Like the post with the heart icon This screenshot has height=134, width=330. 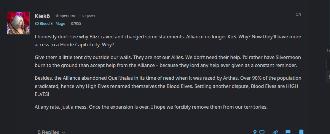pyautogui.click(x=262, y=132)
